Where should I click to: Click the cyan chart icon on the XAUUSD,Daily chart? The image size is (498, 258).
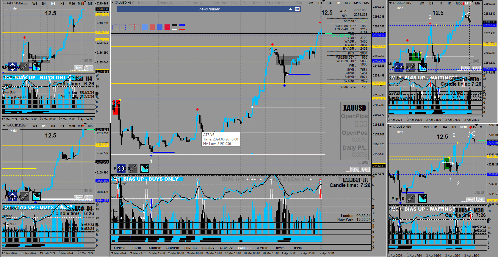tap(36, 196)
